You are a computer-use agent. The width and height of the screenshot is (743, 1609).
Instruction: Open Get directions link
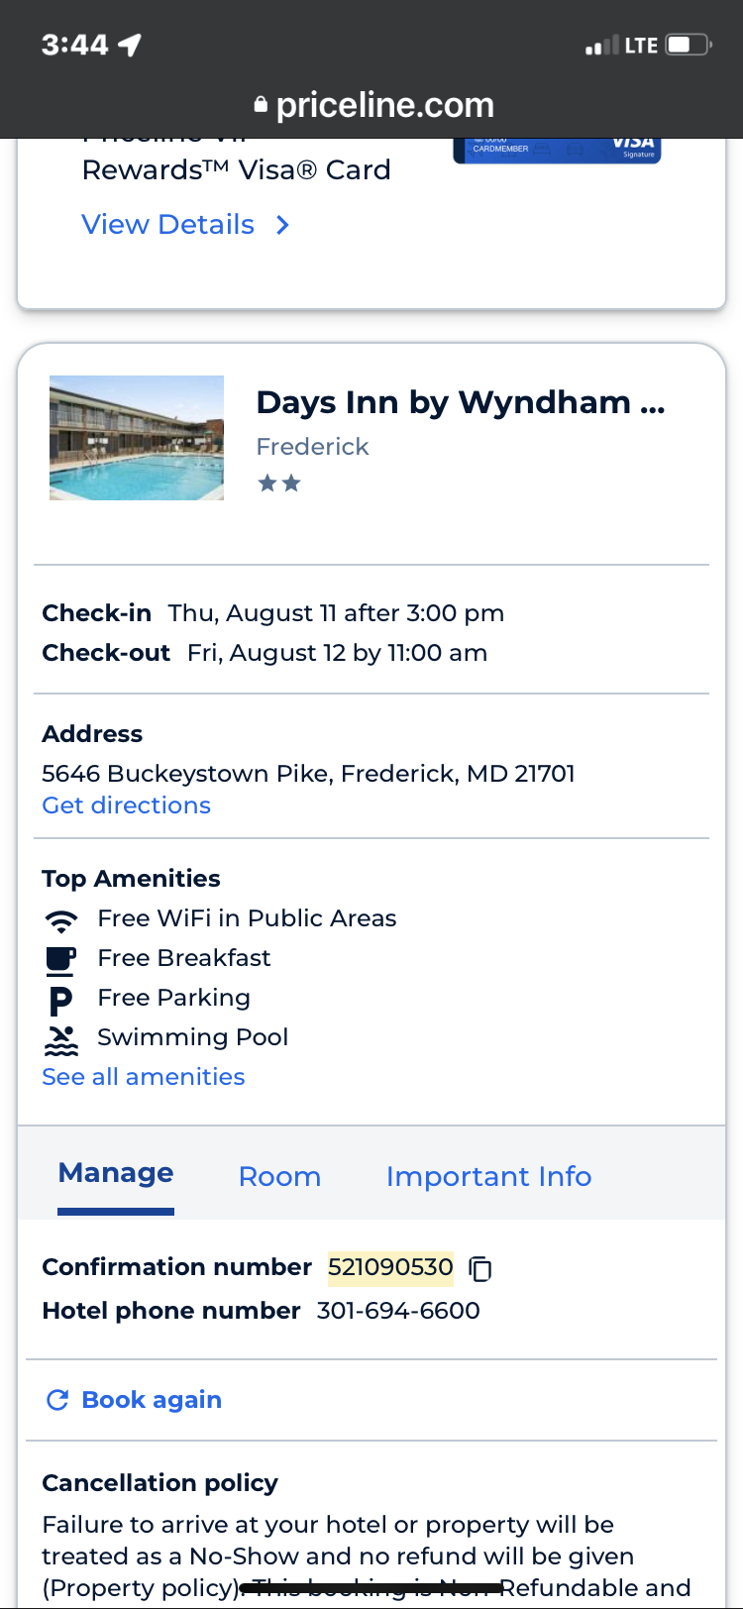pos(126,805)
